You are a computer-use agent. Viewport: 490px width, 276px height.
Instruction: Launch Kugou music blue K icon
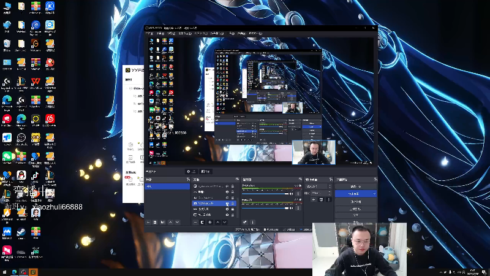click(x=50, y=6)
